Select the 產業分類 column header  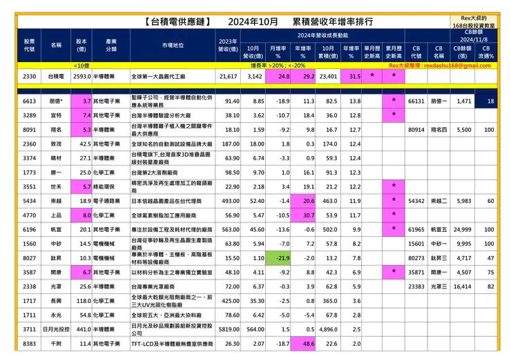(x=111, y=46)
